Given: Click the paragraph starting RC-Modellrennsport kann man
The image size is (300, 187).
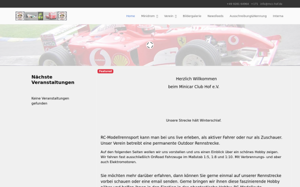Looking at the screenshot, I should pos(191,140).
